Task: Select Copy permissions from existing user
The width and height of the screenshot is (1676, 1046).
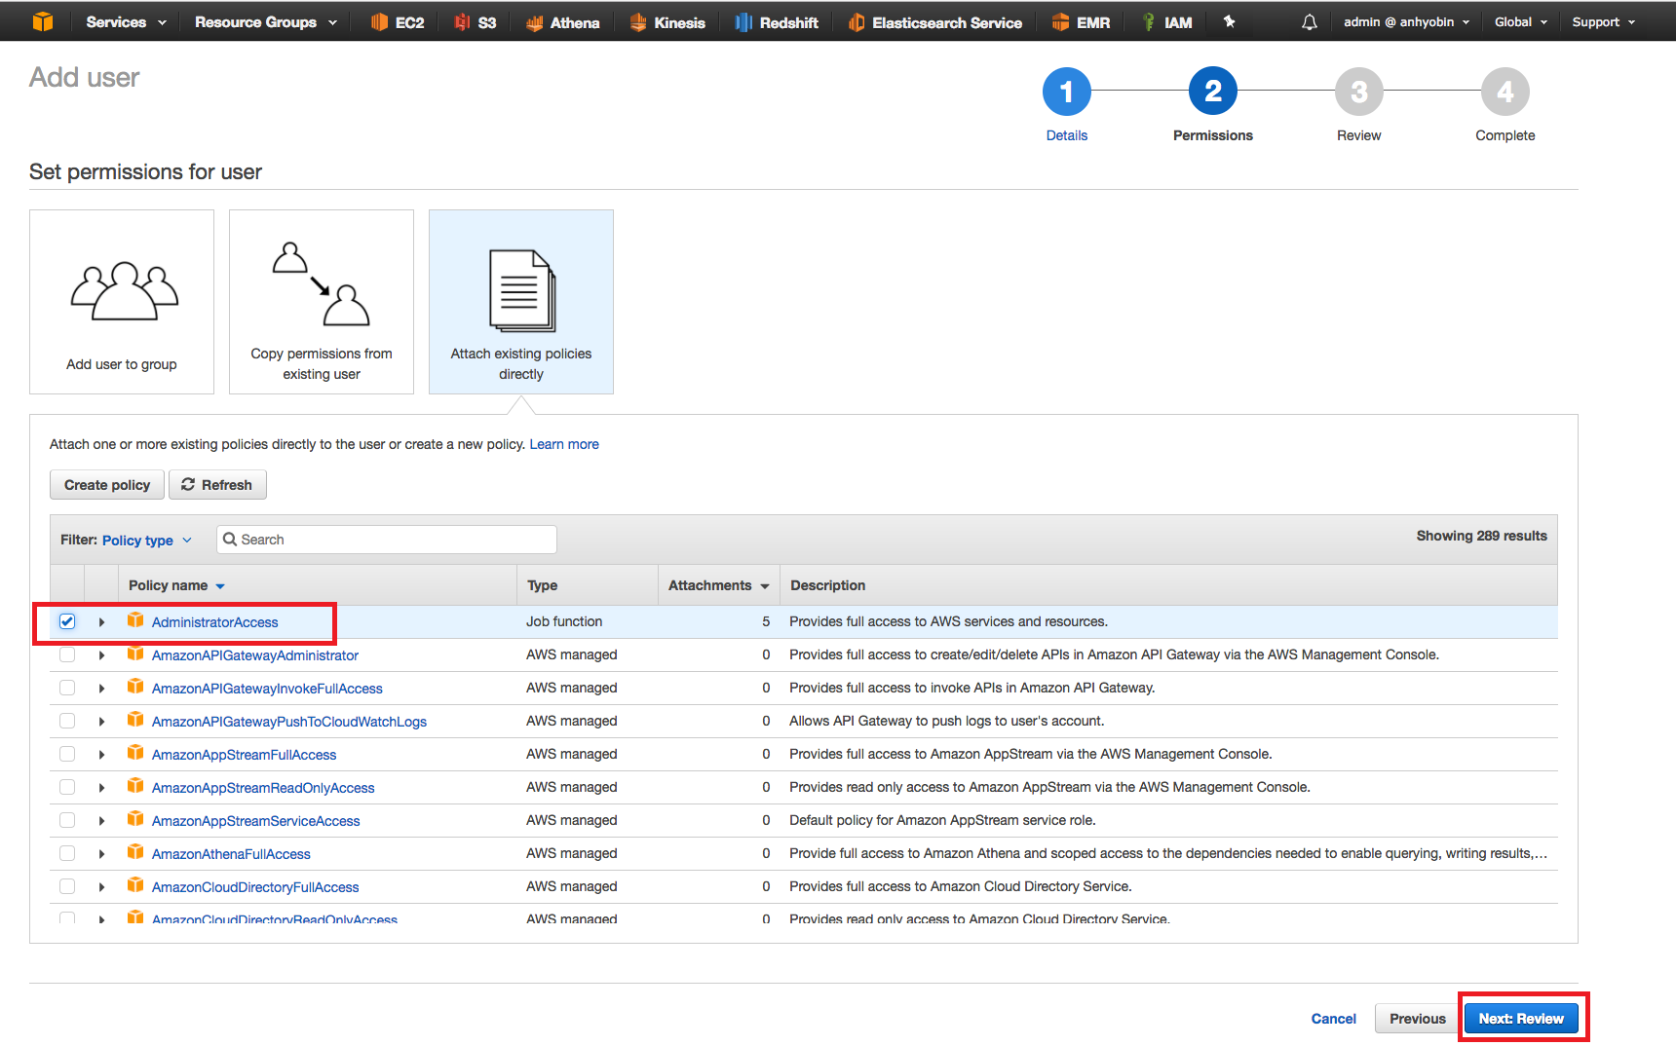Action: coord(322,302)
